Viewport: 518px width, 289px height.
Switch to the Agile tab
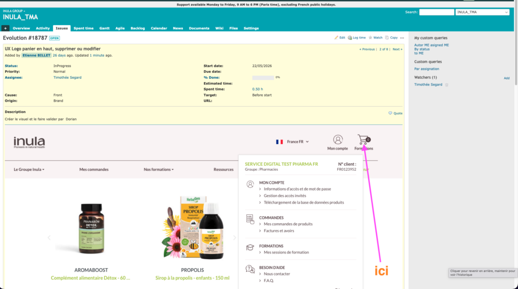(120, 28)
